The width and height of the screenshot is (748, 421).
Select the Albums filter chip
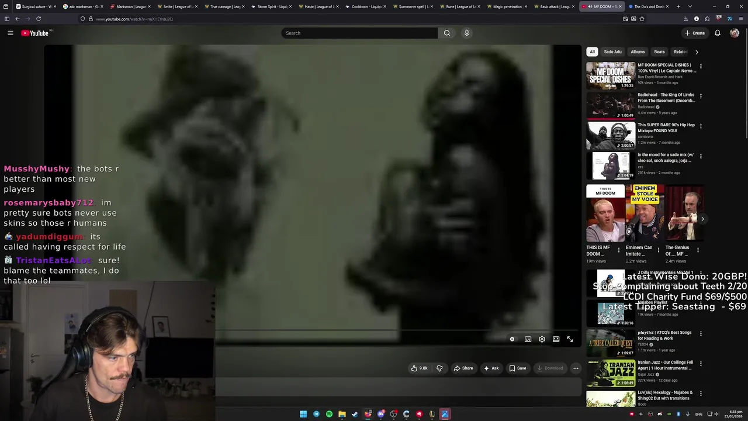coord(638,52)
